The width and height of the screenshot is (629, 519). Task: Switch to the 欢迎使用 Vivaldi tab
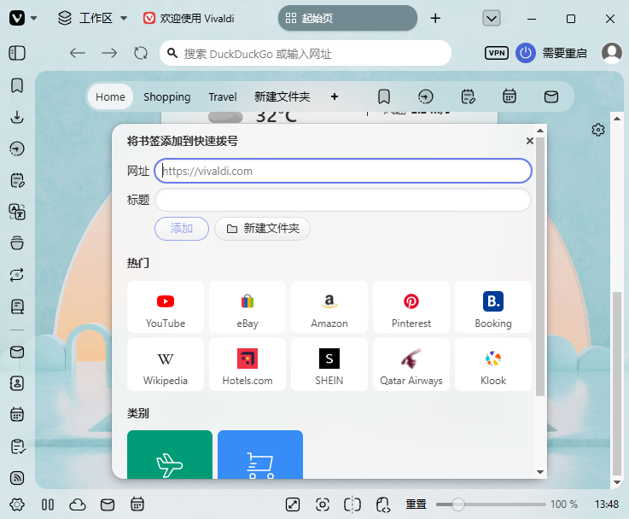point(189,18)
